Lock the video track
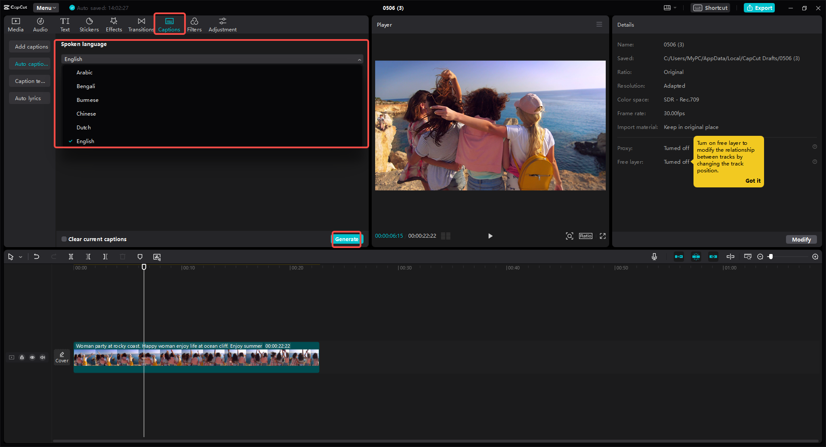826x447 pixels. pos(22,357)
